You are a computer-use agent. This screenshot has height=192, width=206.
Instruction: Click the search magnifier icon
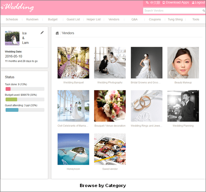(204, 11)
